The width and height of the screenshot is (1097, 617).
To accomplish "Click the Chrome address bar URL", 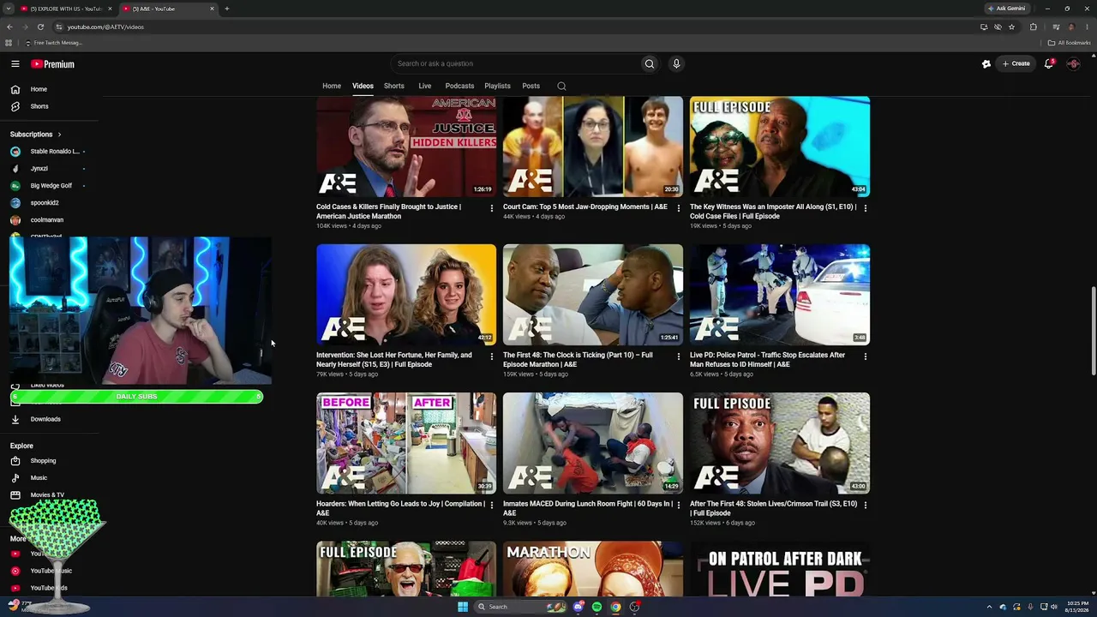I will (105, 27).
